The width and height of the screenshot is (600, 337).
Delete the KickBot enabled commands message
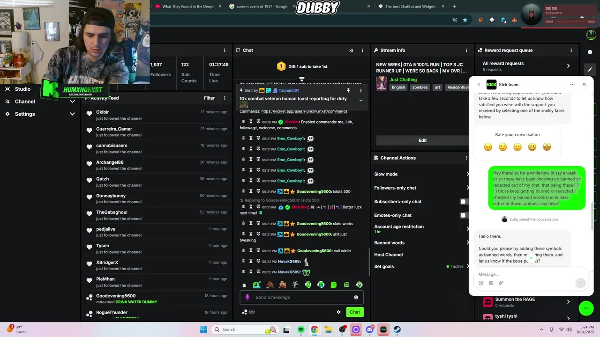tap(244, 122)
